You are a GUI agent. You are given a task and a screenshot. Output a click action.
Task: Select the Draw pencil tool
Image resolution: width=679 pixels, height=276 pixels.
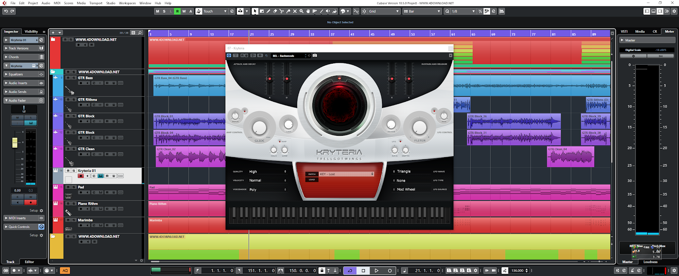(x=268, y=11)
